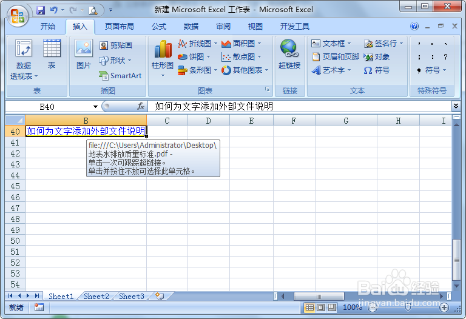Viewport: 466px width, 319px height.
Task: Click the Select All corner button
Action: pyautogui.click(x=15, y=120)
